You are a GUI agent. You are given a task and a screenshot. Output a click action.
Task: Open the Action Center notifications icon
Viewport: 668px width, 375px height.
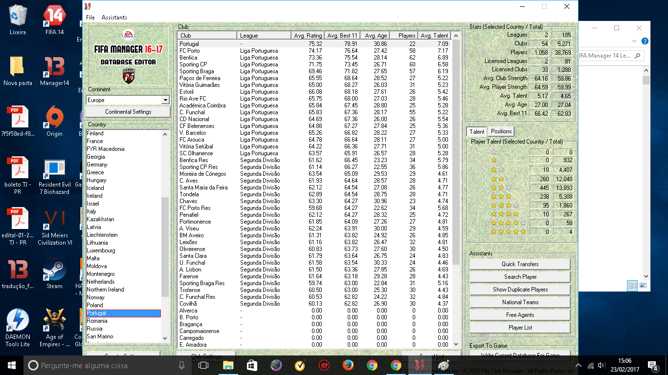pyautogui.click(x=652, y=365)
